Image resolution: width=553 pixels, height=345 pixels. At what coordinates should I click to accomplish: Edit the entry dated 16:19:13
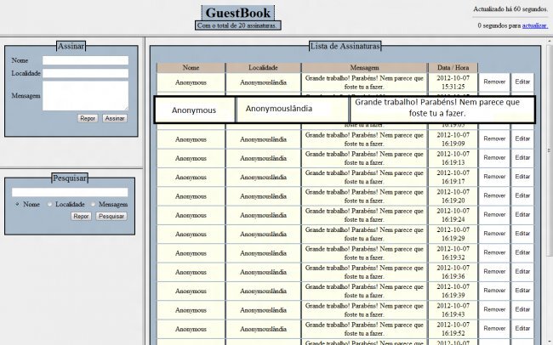[x=522, y=158]
